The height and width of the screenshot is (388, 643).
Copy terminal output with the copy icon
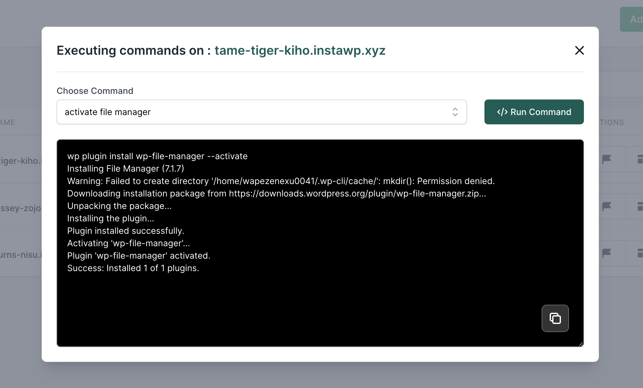pos(555,318)
